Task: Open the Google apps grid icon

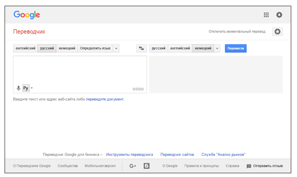Action: pos(266,15)
